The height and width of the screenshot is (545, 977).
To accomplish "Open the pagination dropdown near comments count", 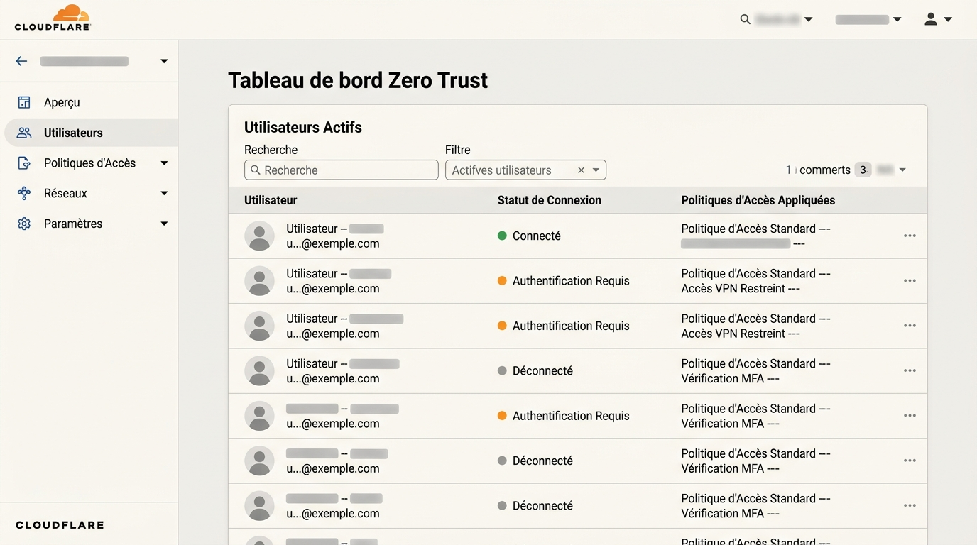I will 902,170.
